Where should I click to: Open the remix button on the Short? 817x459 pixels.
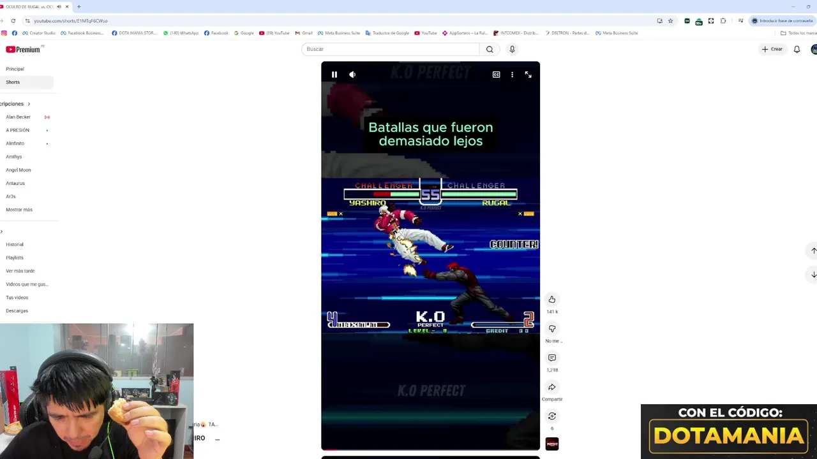click(x=552, y=416)
